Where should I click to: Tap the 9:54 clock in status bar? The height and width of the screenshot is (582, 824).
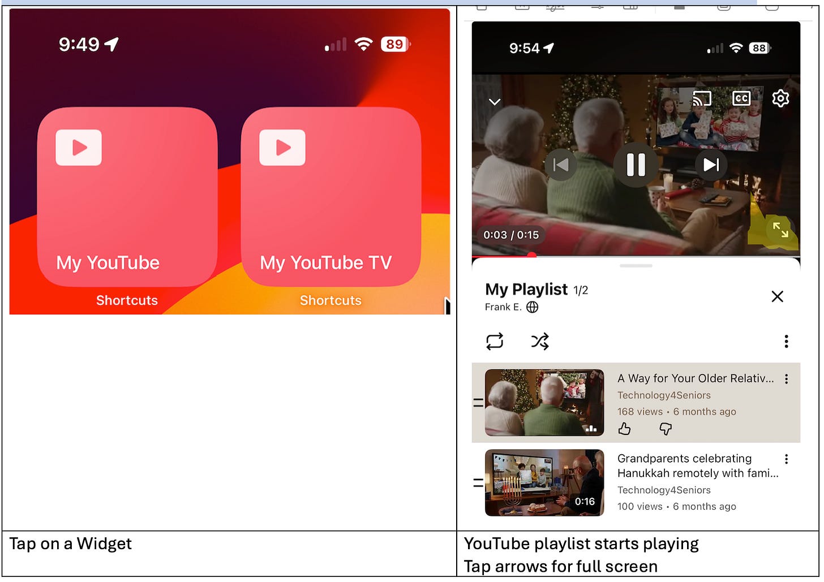click(x=525, y=48)
